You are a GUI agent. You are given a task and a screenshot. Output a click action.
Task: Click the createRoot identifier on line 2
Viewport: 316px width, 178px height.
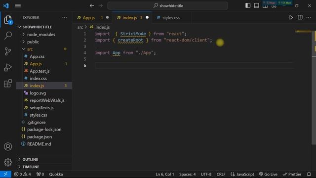point(130,40)
